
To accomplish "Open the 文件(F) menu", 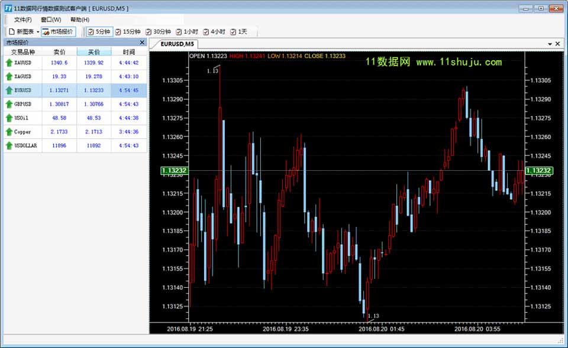I will click(23, 19).
